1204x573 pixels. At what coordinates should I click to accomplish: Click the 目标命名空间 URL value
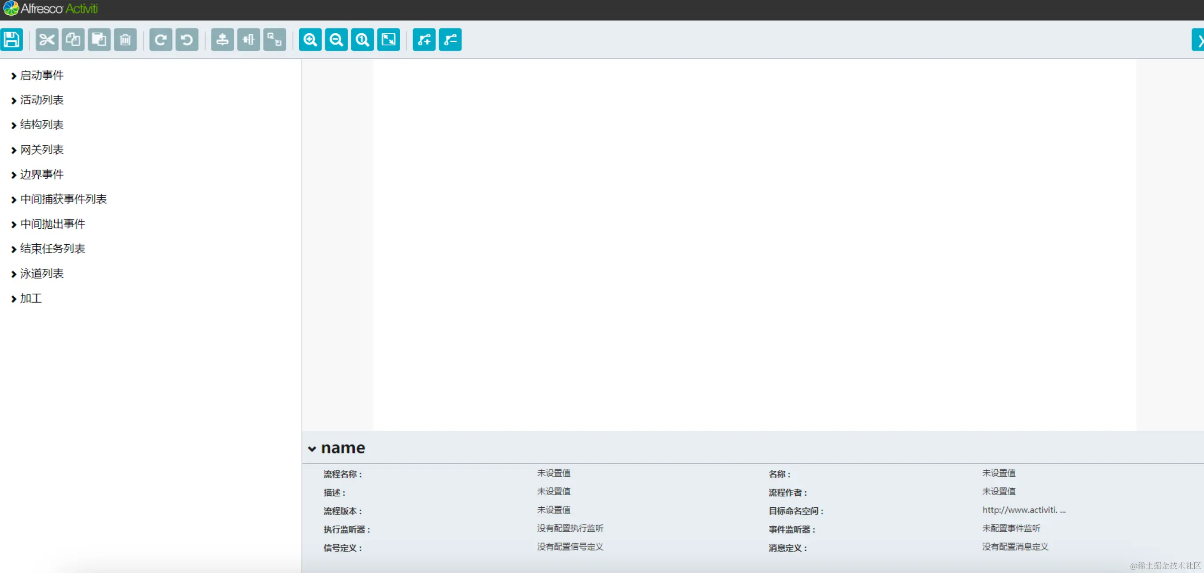(x=1023, y=510)
